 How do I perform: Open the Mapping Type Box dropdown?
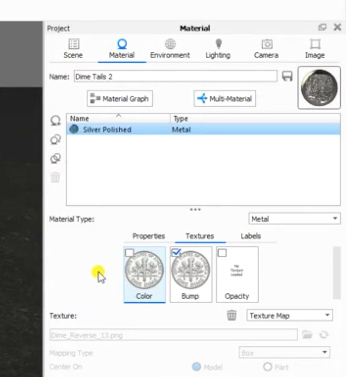(284, 352)
